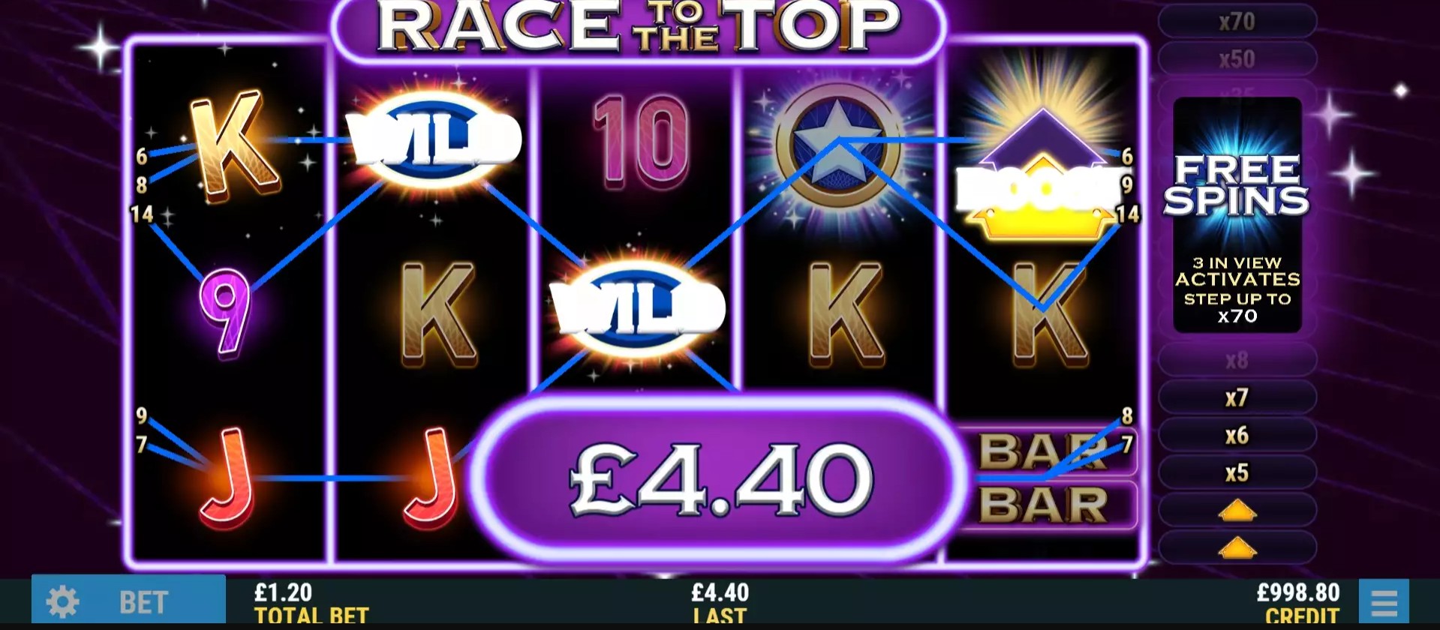Image resolution: width=1440 pixels, height=630 pixels.
Task: Click the purple 9 symbol
Action: coord(224,310)
